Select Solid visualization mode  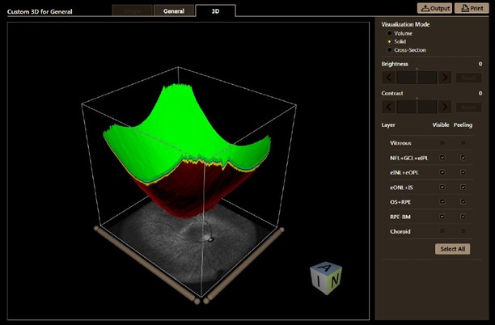(390, 41)
